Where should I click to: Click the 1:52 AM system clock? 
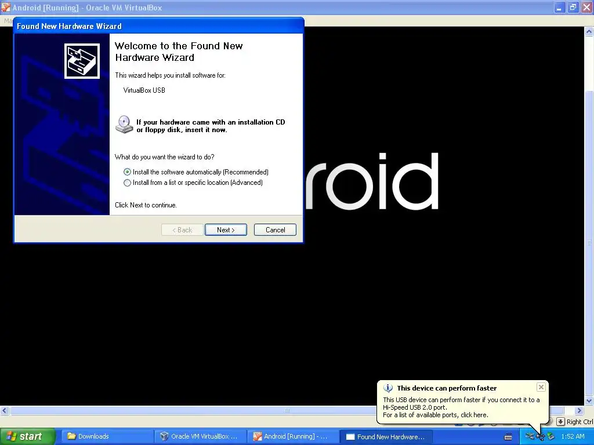pyautogui.click(x=573, y=436)
